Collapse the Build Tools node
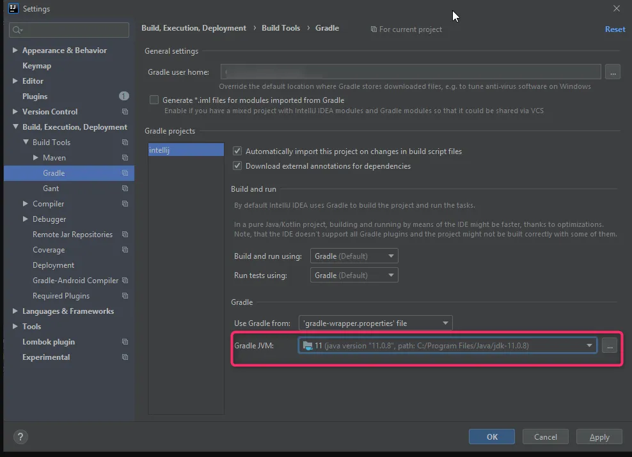Viewport: 632px width, 457px height. pyautogui.click(x=26, y=142)
